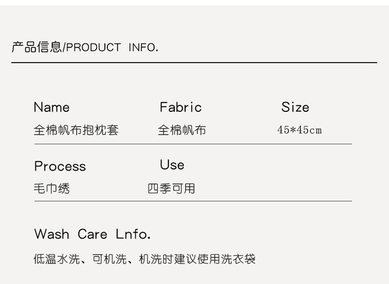Click the divider line below 毛巾绣
The width and height of the screenshot is (389, 284).
click(x=193, y=201)
